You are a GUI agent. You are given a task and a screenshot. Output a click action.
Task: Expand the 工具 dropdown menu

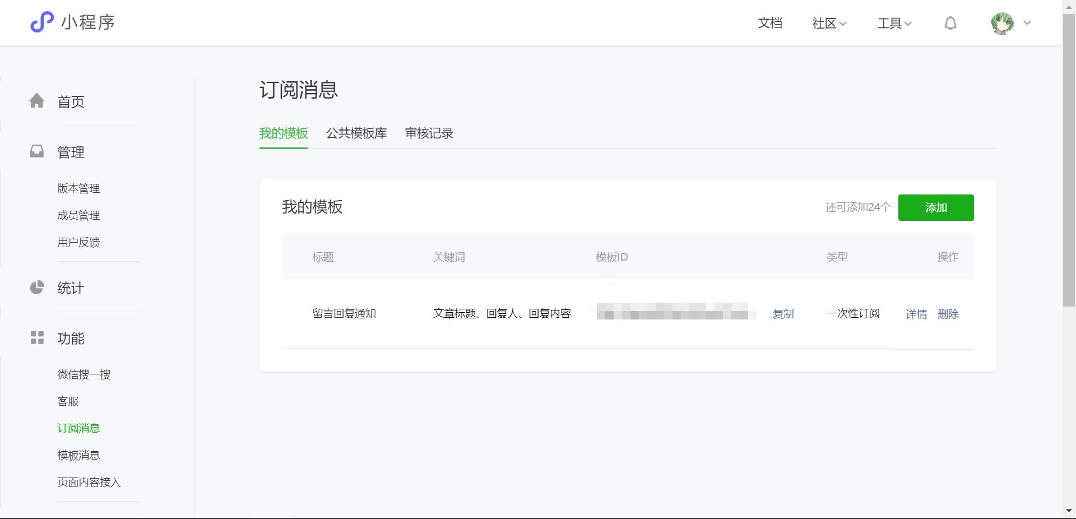tap(894, 23)
